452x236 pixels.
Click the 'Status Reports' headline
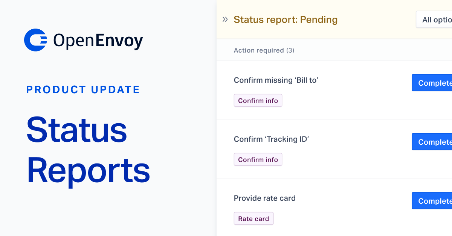[x=88, y=150]
